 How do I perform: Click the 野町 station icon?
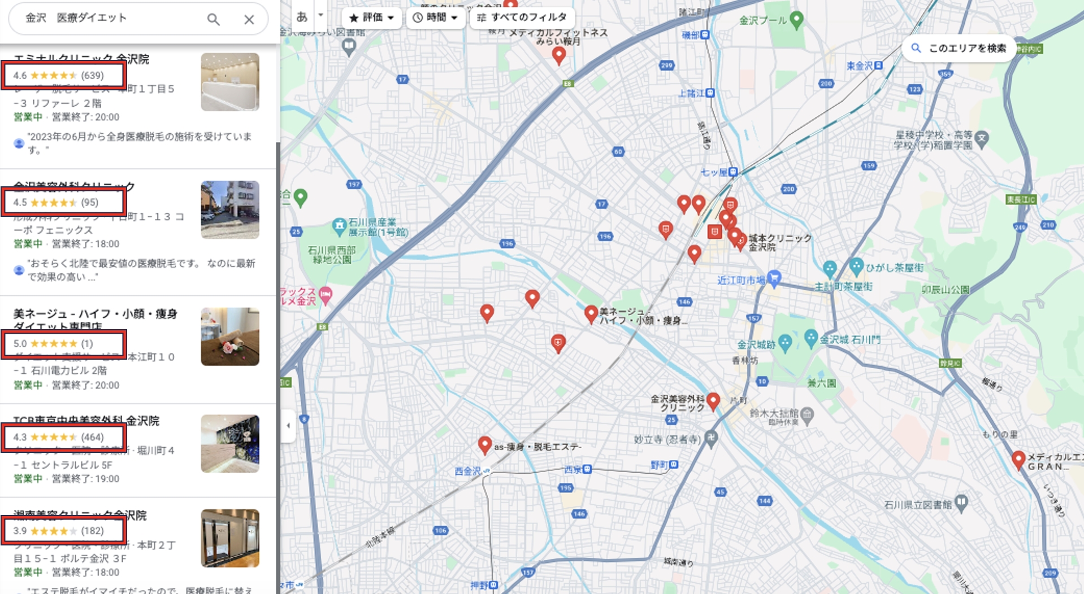674,465
